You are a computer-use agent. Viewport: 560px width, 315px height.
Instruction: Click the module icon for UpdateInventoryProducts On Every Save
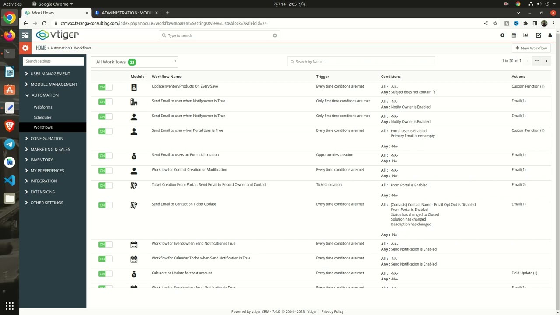(134, 87)
